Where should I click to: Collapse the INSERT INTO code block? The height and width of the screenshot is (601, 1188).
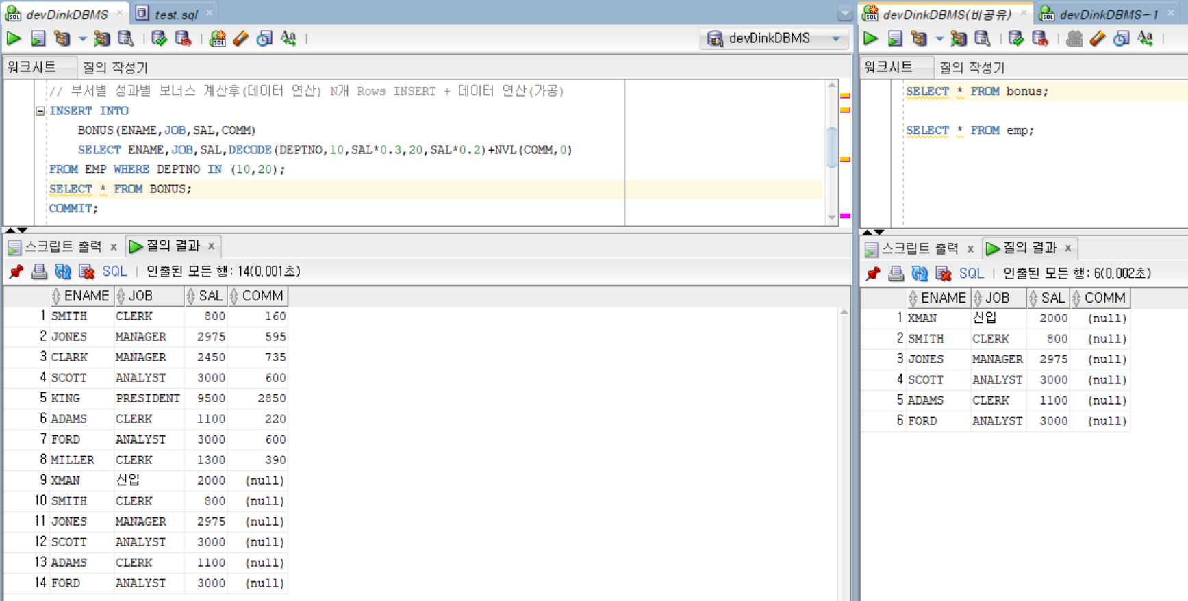40,111
